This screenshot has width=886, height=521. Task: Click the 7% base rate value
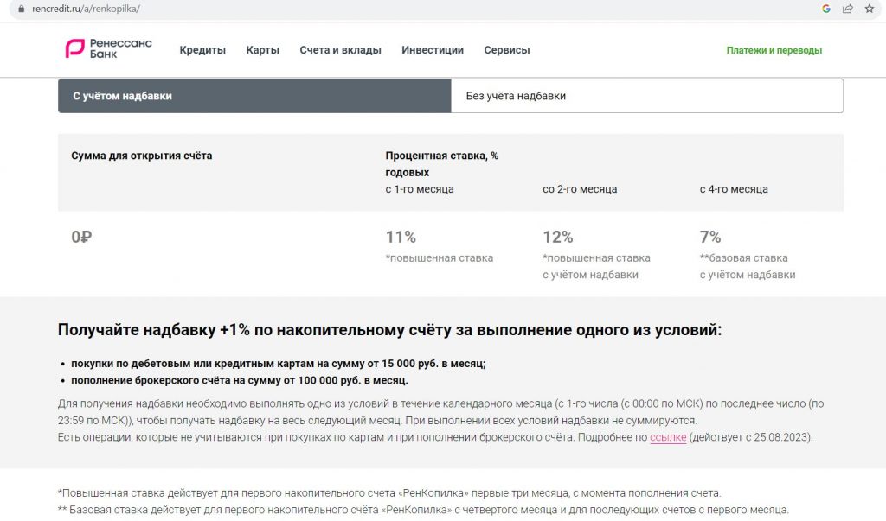[x=710, y=237]
